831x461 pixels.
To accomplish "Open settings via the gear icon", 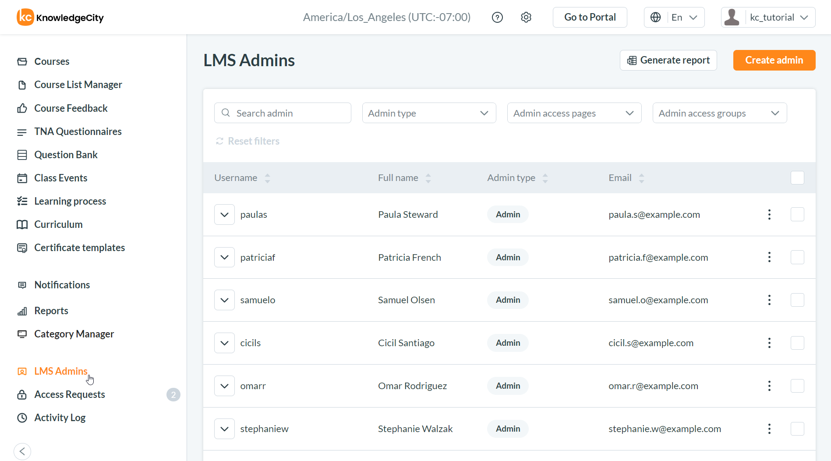I will 526,17.
